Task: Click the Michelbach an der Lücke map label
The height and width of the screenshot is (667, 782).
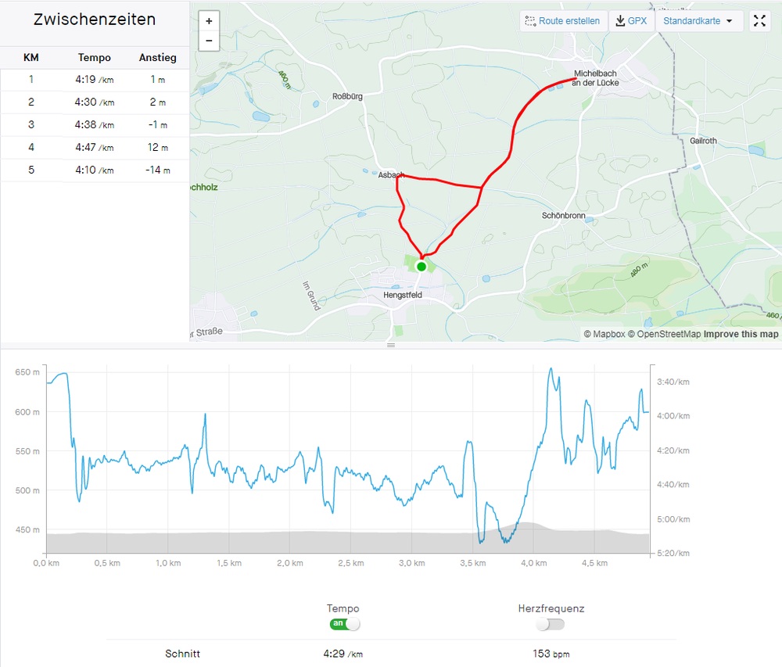Action: [596, 78]
